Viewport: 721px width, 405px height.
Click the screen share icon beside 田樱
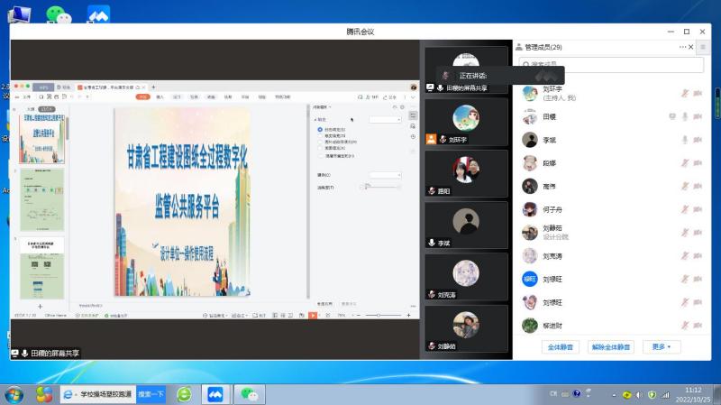[671, 116]
